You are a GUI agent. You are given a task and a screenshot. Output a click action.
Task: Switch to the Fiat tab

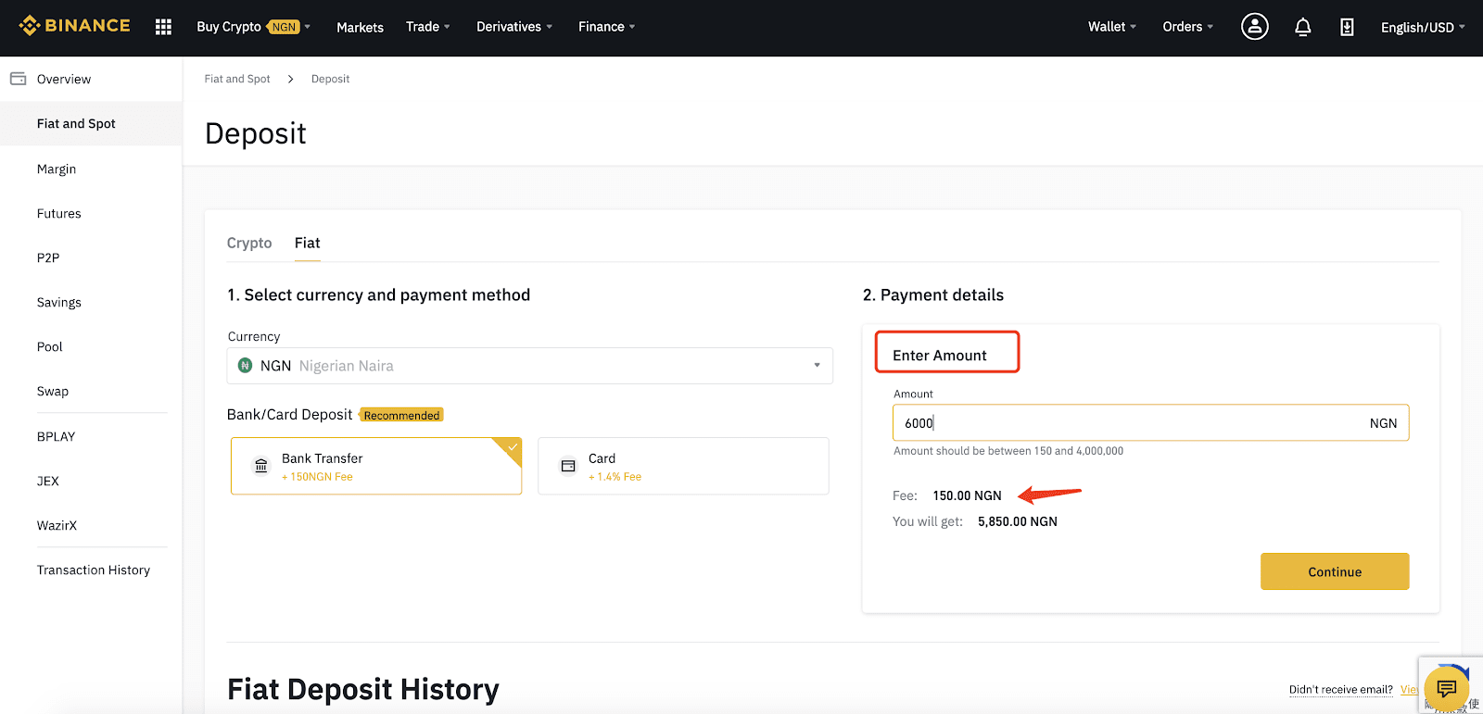(307, 243)
